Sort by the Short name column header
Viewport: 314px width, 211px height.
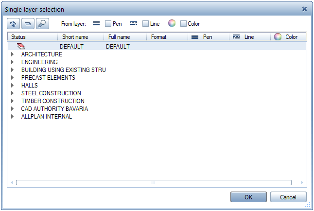75,37
